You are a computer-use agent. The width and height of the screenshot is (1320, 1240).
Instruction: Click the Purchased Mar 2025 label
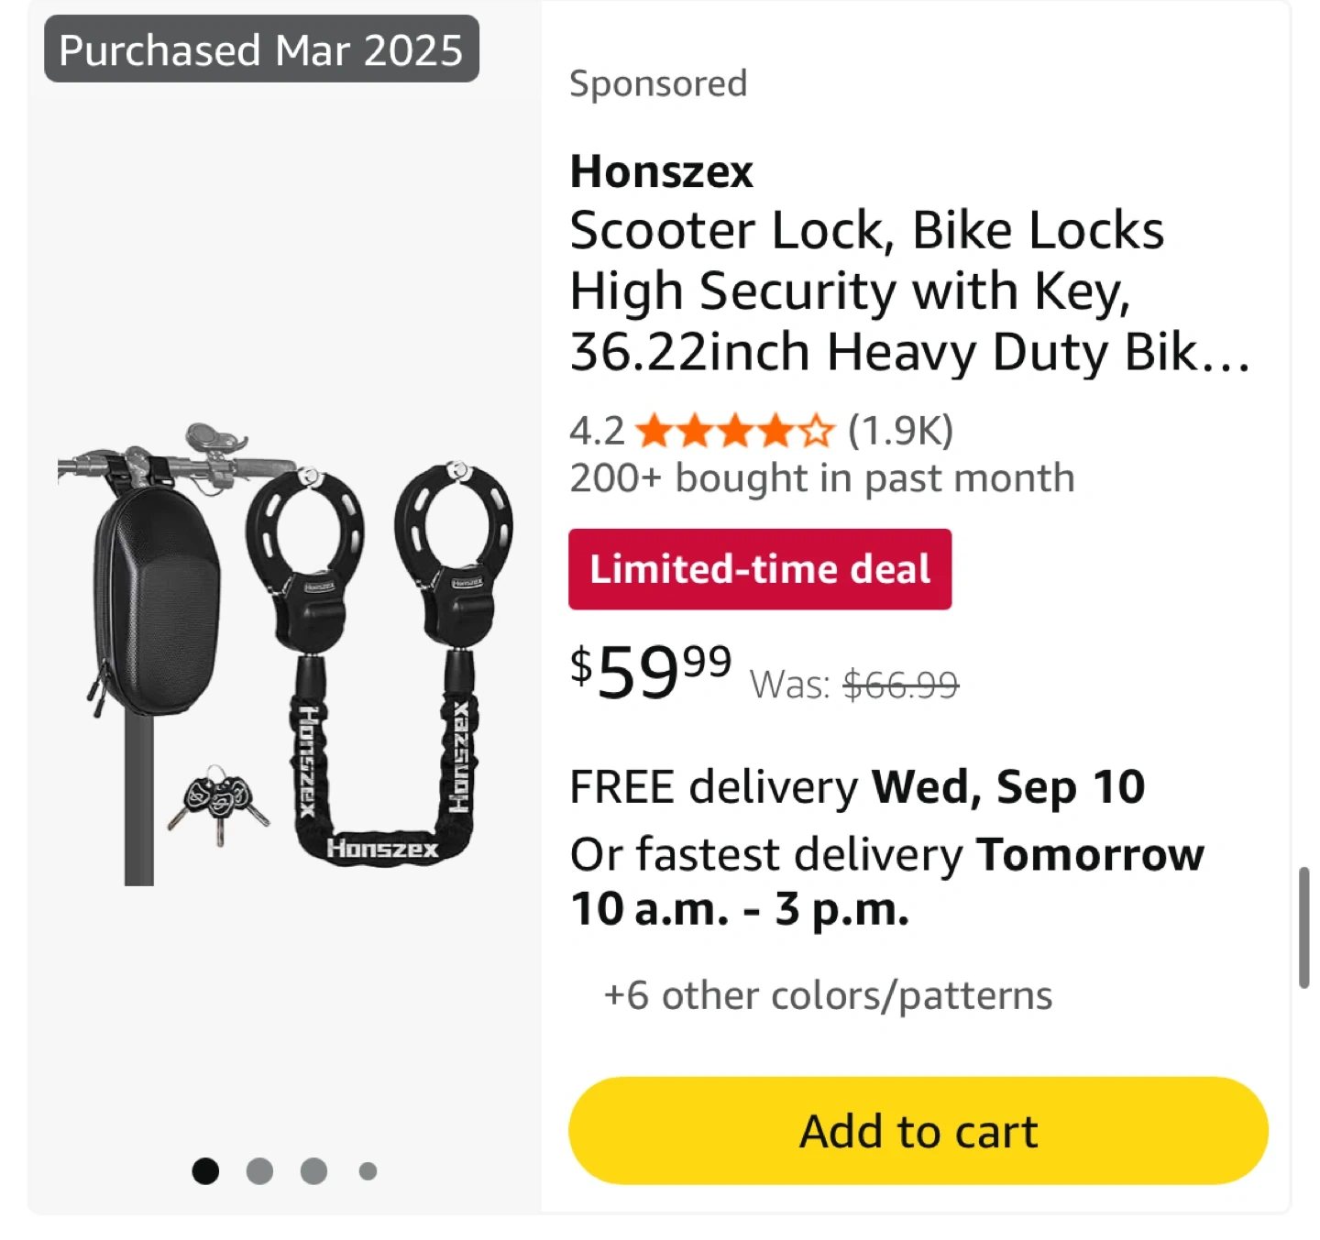(261, 49)
